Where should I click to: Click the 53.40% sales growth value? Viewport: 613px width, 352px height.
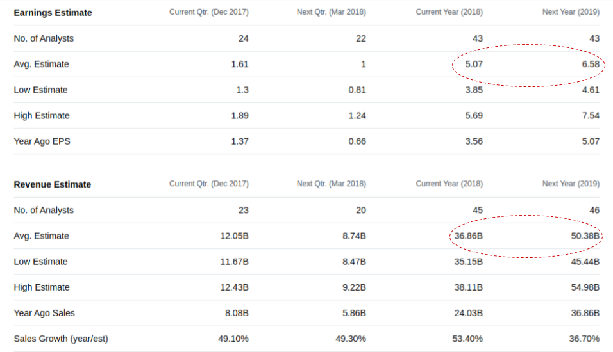coord(468,339)
